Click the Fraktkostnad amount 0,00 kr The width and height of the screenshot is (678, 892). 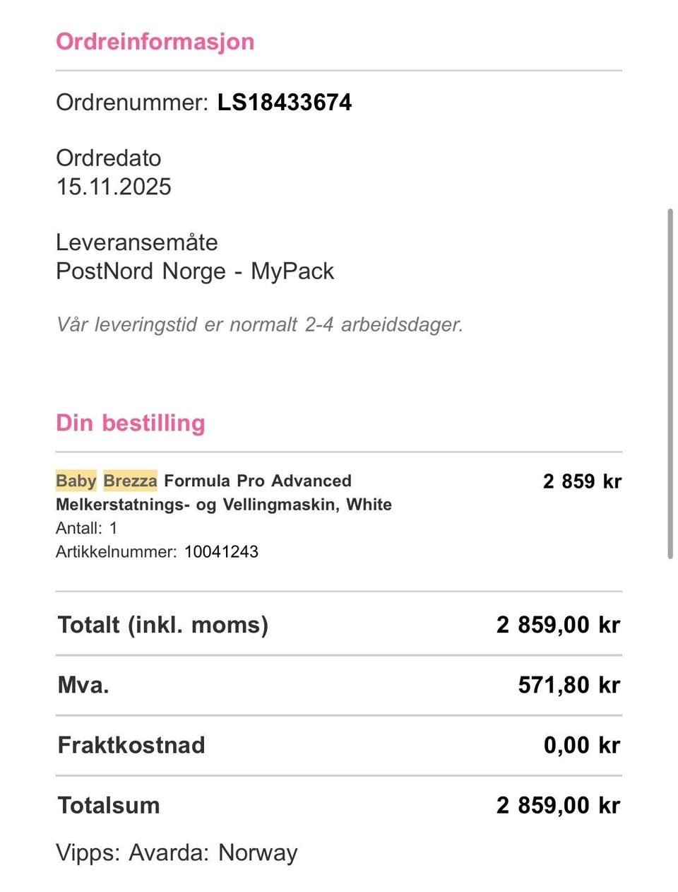[581, 745]
